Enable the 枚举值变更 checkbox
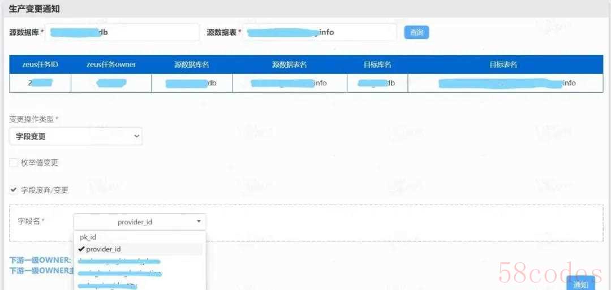Screen dimensions: 611x290 point(14,163)
